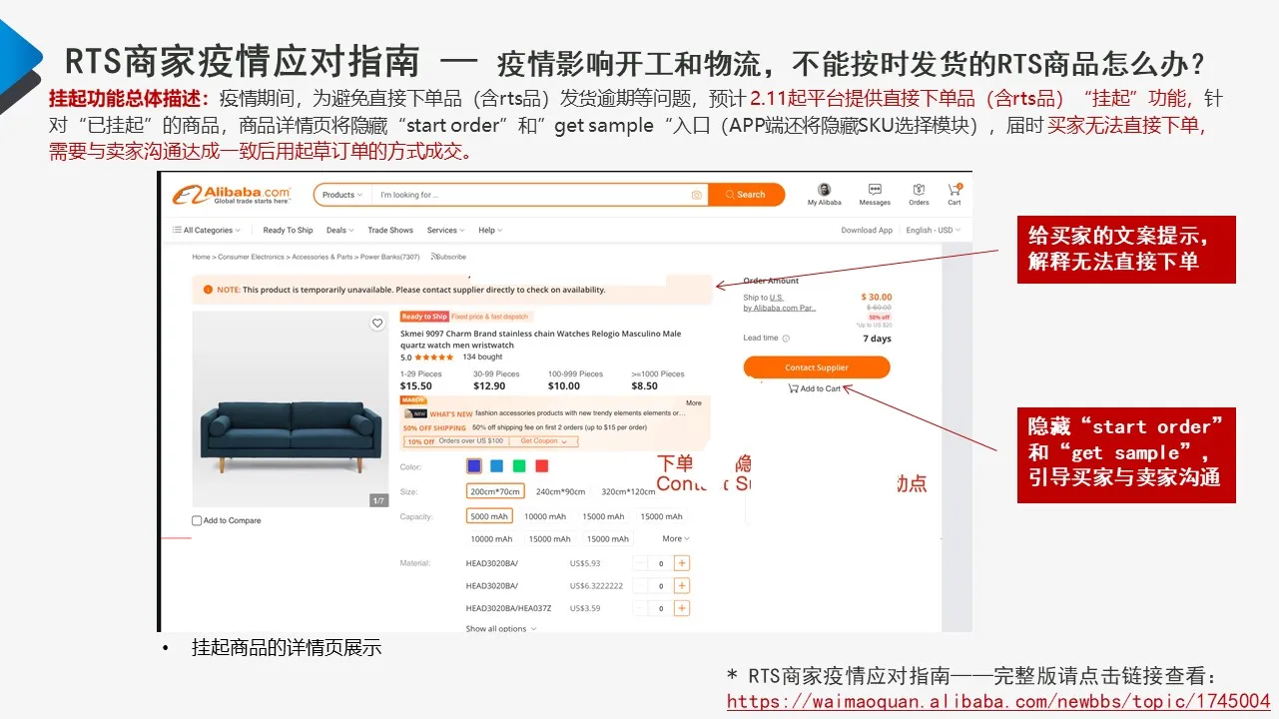This screenshot has height=719, width=1279.
Task: Expand the All Categories menu
Action: point(207,231)
